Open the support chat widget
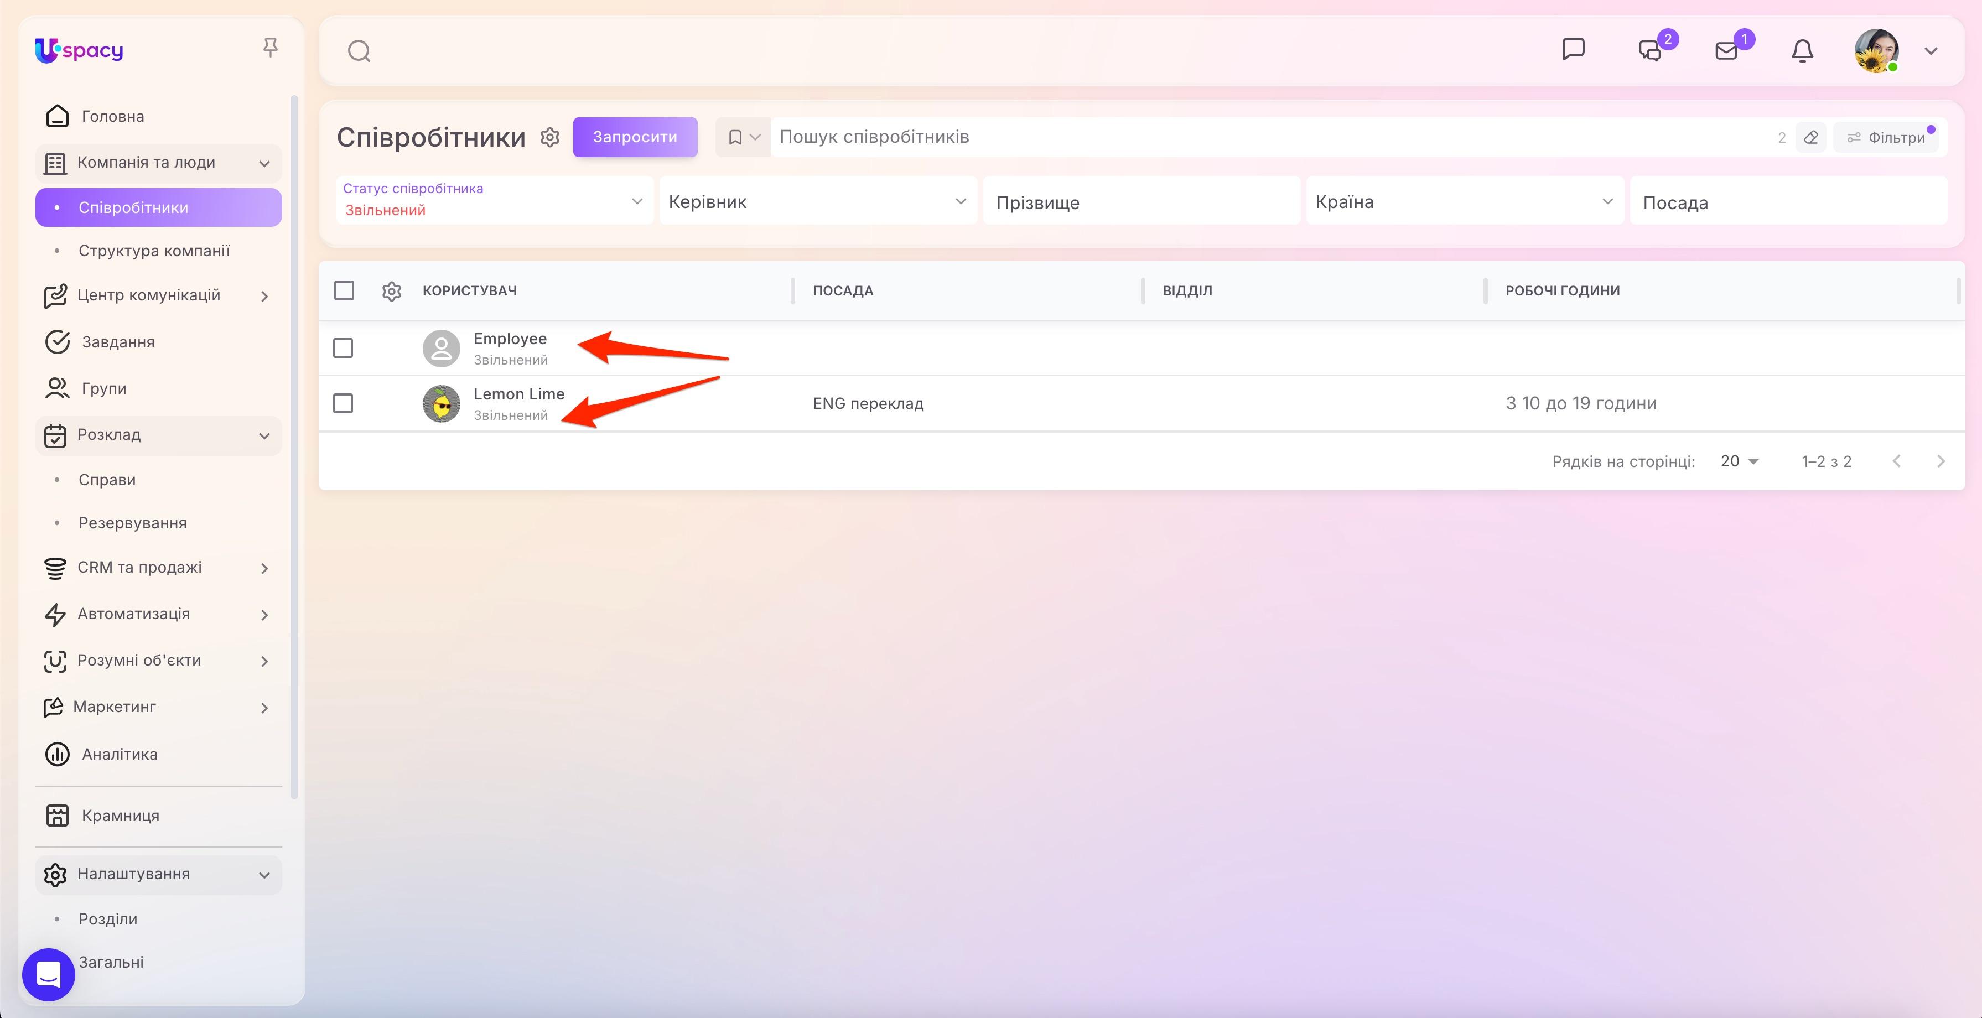The width and height of the screenshot is (1982, 1018). click(49, 974)
